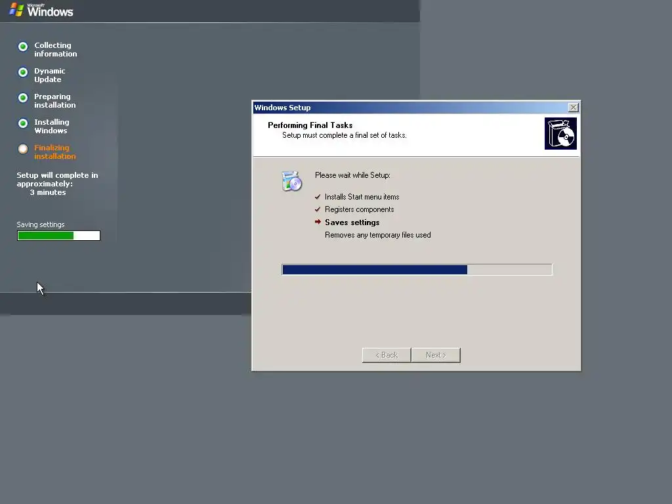
Task: Click the Windows wordmark text
Action: coord(50,11)
